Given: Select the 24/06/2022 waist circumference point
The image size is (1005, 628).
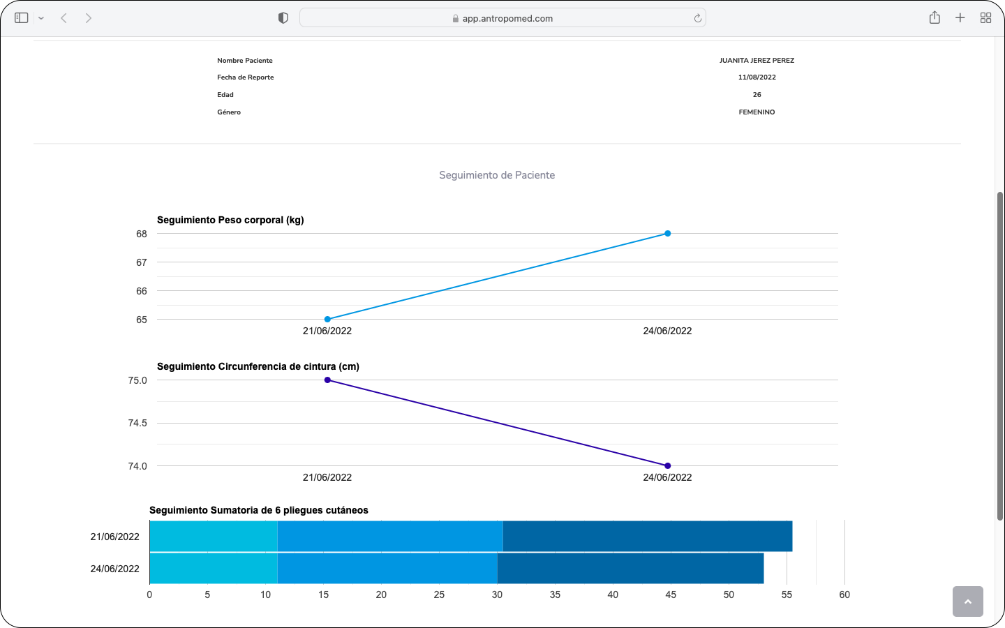Looking at the screenshot, I should pos(668,465).
